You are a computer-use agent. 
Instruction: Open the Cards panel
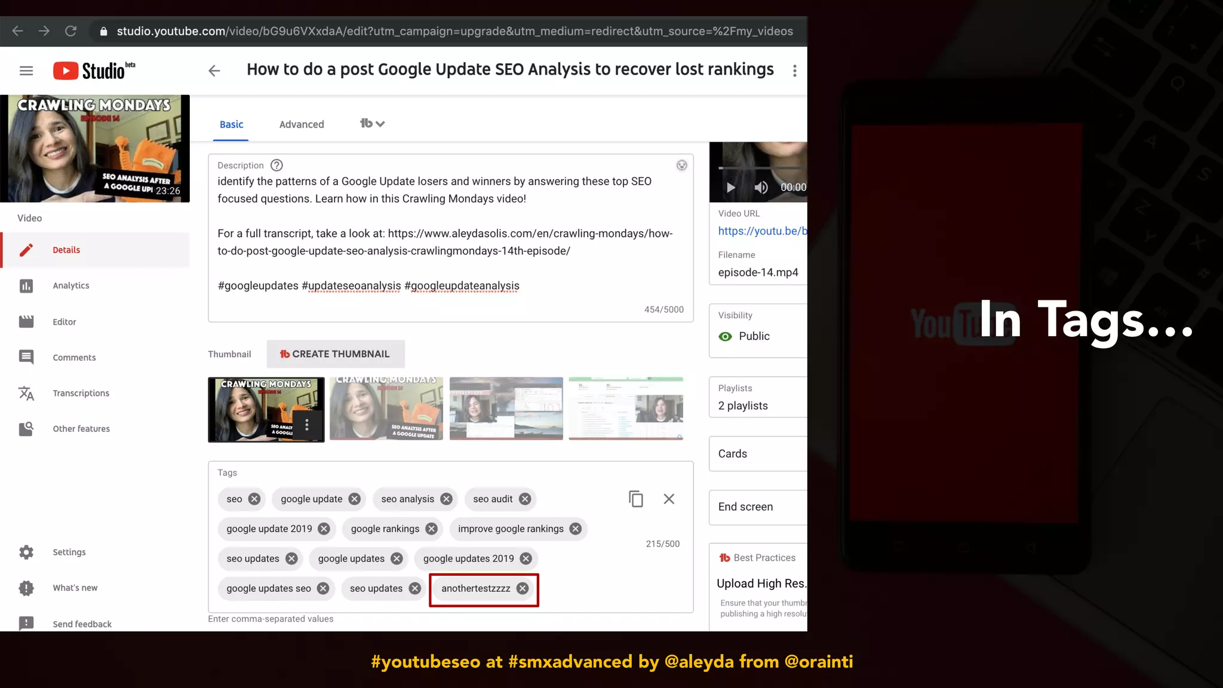(758, 454)
